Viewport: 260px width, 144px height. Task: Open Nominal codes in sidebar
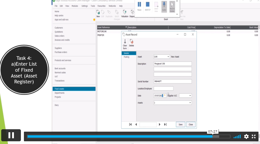point(60,73)
